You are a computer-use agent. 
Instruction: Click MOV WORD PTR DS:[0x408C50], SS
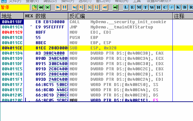pyautogui.click(x=114, y=85)
